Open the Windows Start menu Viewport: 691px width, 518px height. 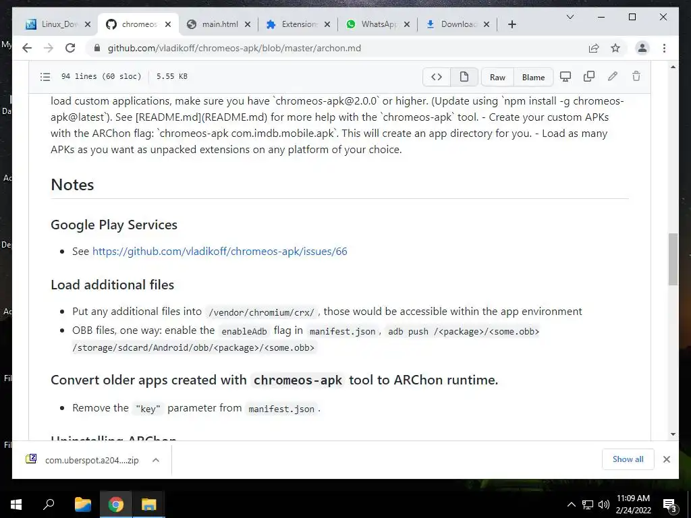pos(16,505)
